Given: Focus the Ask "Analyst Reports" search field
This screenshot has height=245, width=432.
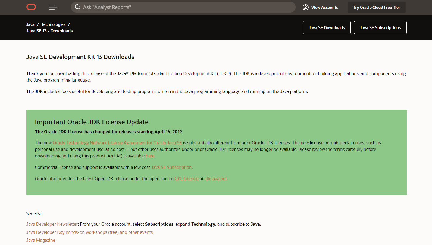Looking at the screenshot, I should 183,7.
